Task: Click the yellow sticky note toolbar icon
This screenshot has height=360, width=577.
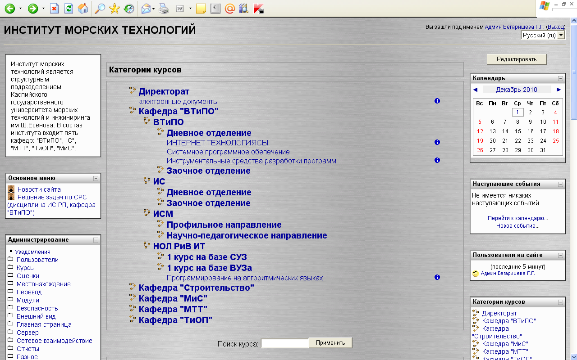Action: pyautogui.click(x=201, y=8)
